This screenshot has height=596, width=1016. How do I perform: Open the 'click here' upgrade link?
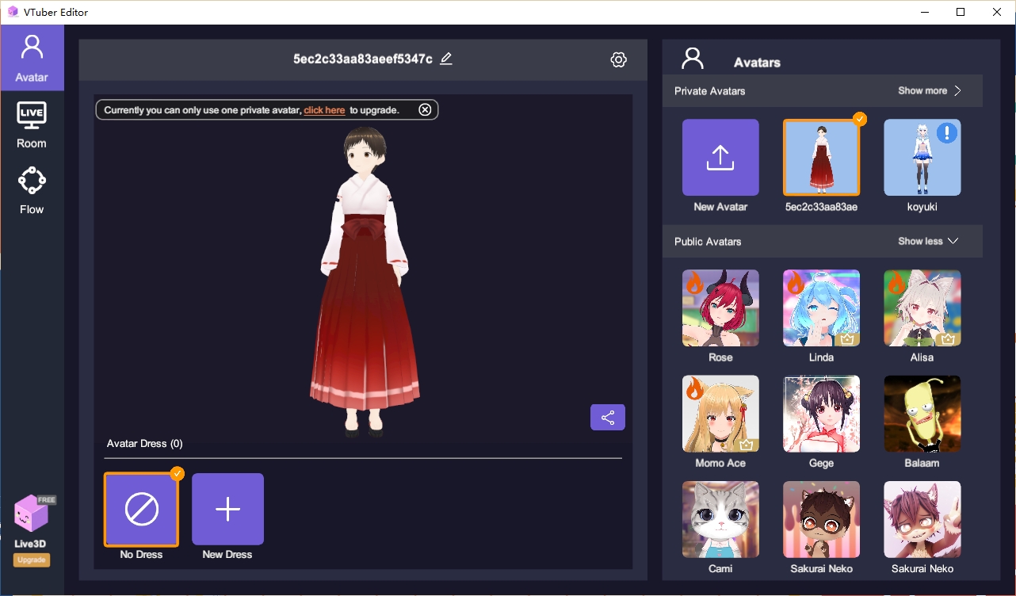(324, 109)
